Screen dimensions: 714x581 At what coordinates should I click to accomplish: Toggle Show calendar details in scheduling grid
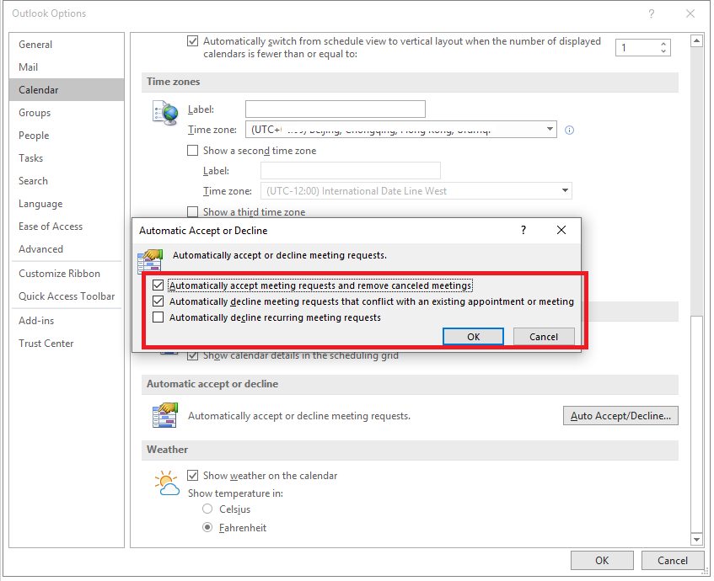coord(192,355)
